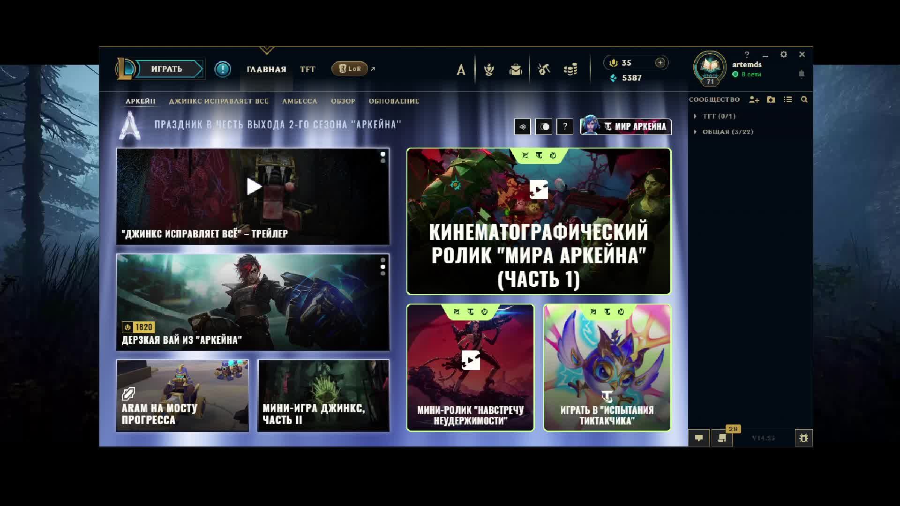This screenshot has width=900, height=506.
Task: Mute the event page sound
Action: 522,126
